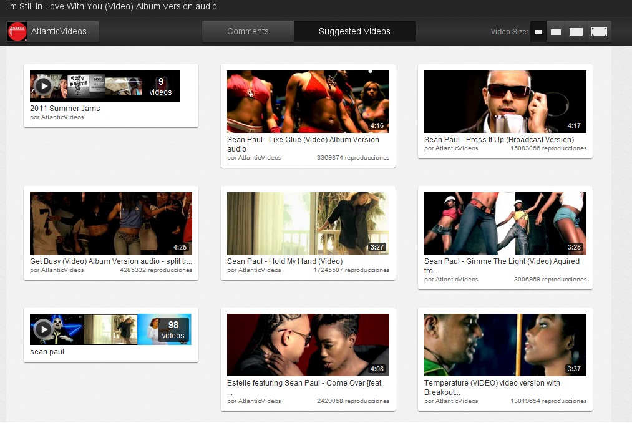Select the smallest video size icon
This screenshot has height=423, width=632.
tap(538, 32)
